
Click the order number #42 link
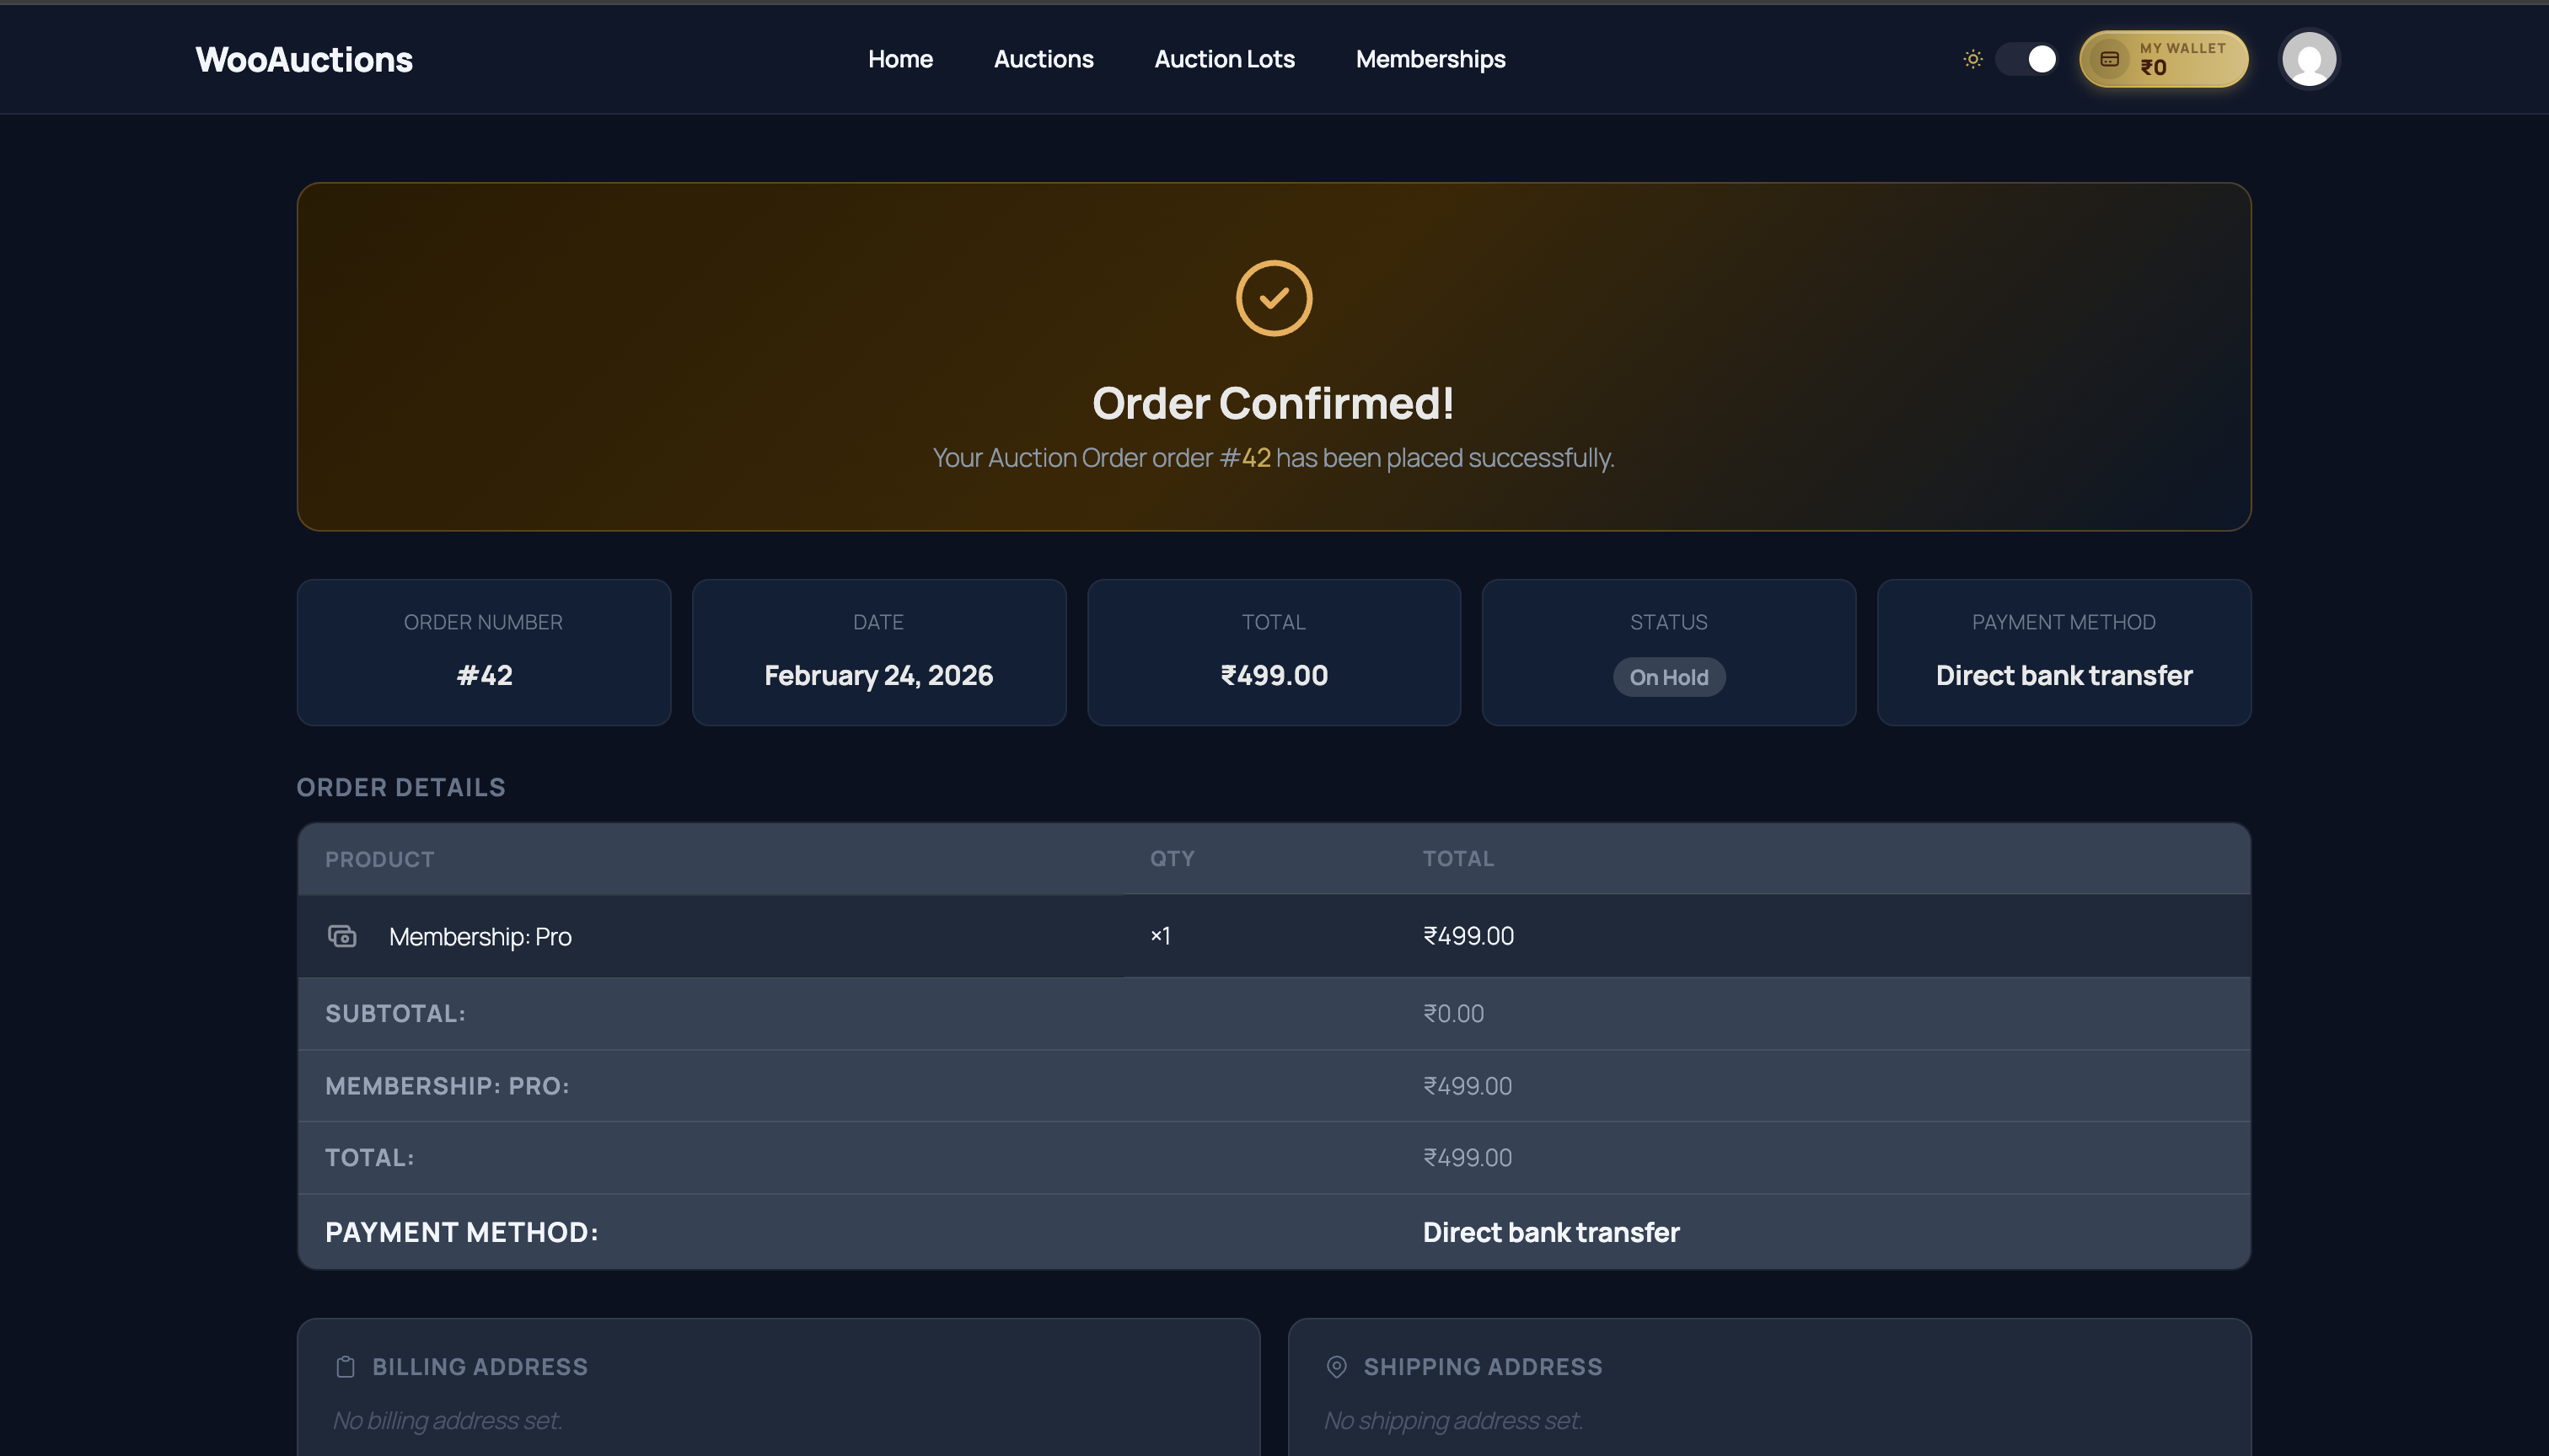coord(1246,457)
